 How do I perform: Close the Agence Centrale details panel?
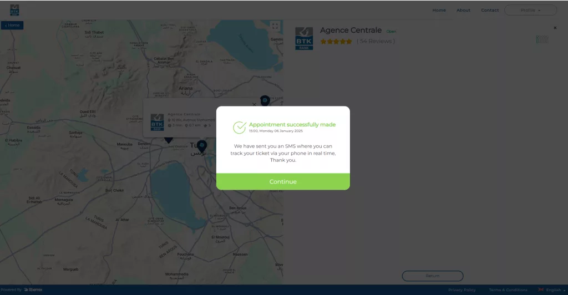click(x=555, y=28)
